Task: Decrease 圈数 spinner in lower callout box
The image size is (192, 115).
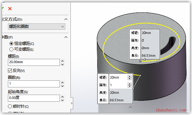Action: tap(129, 86)
